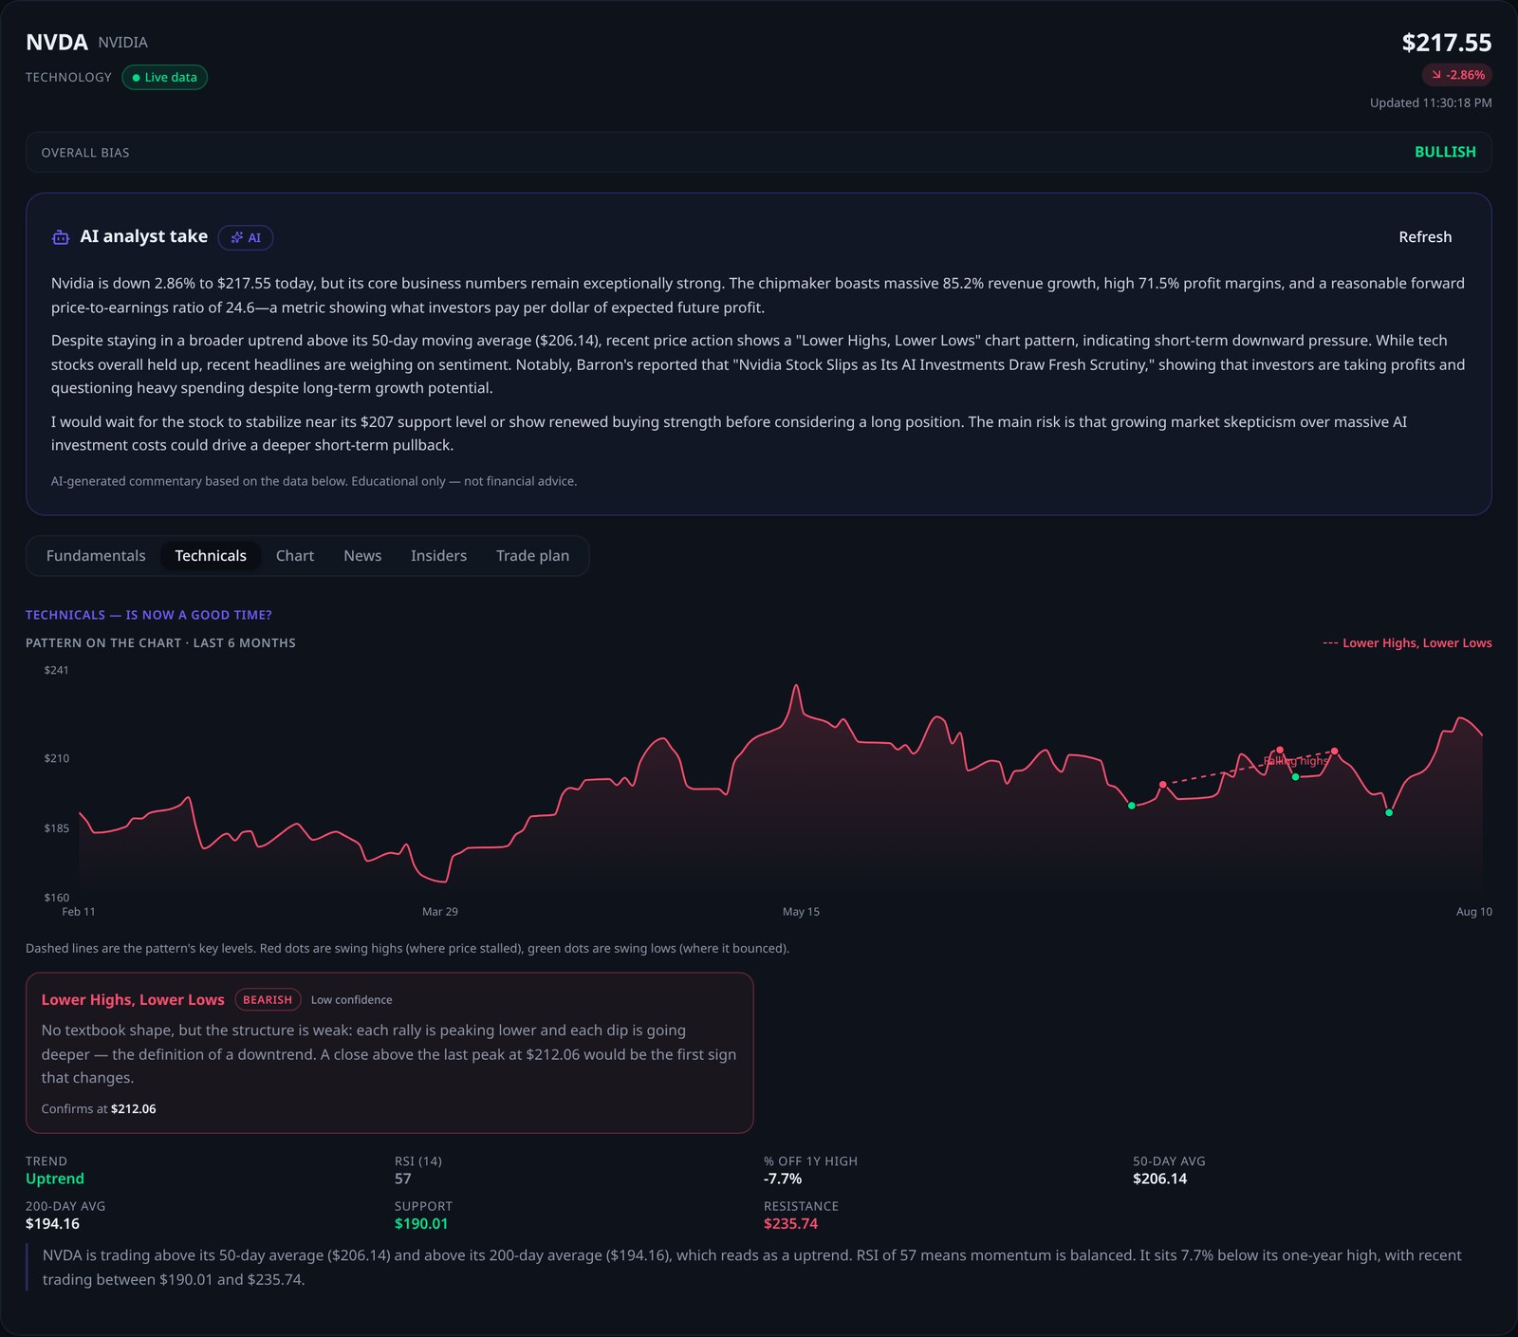Click the -7.7% off 1Y high value

coord(783,1179)
